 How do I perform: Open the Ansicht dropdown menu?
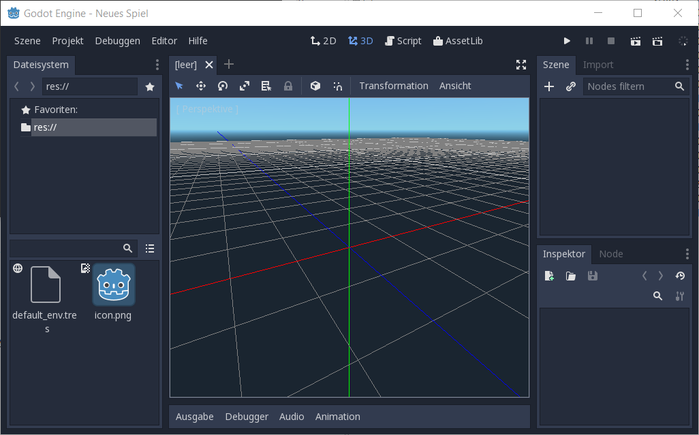pos(455,86)
